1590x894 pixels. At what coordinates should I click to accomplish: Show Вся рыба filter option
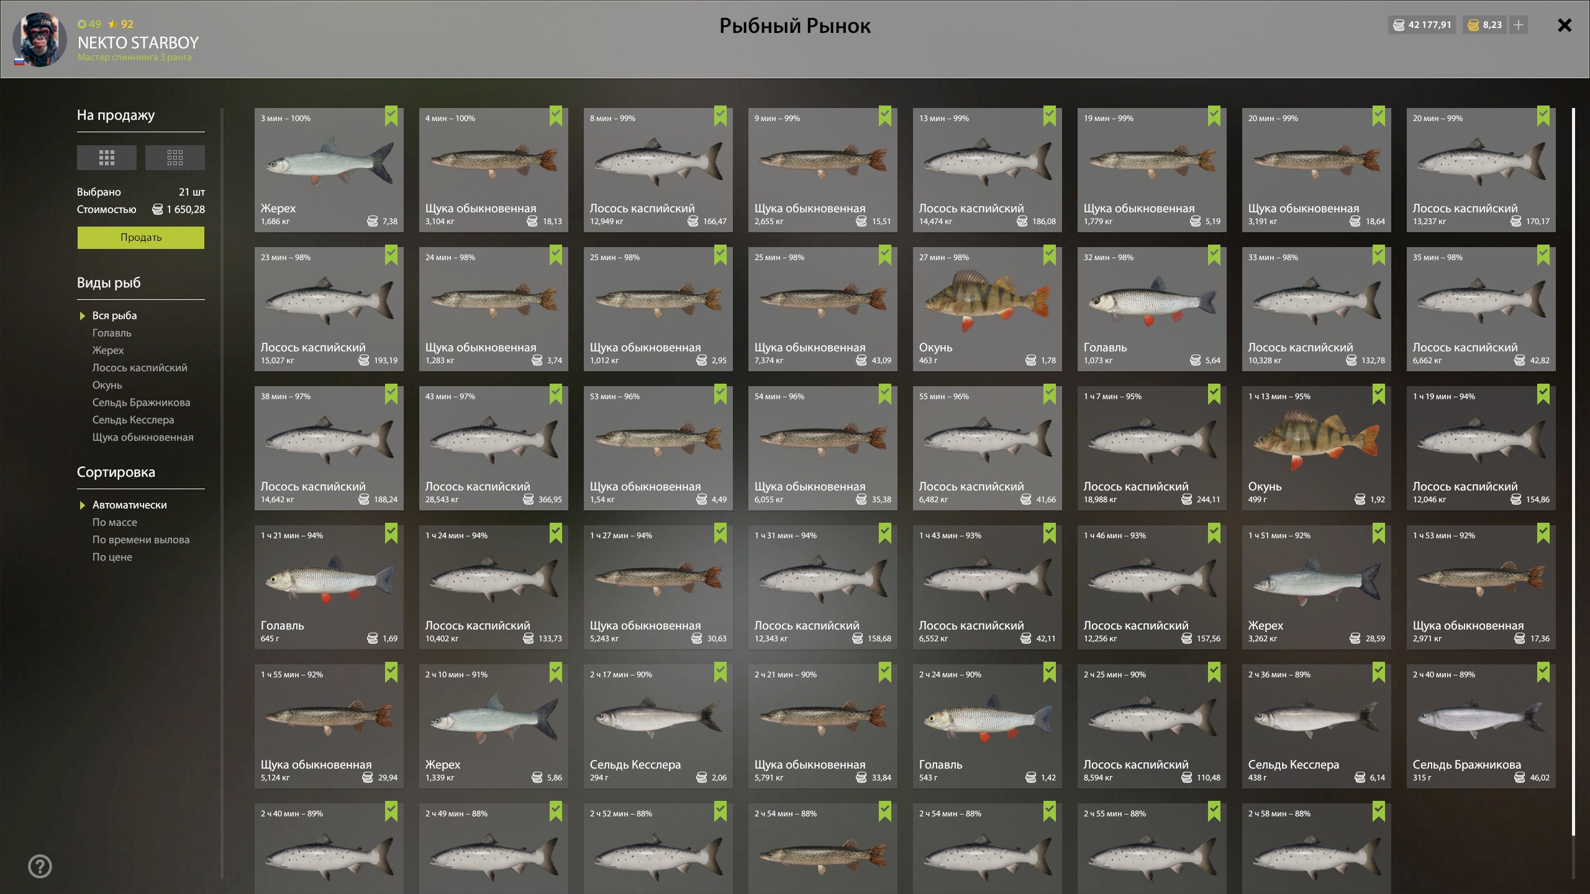(114, 315)
